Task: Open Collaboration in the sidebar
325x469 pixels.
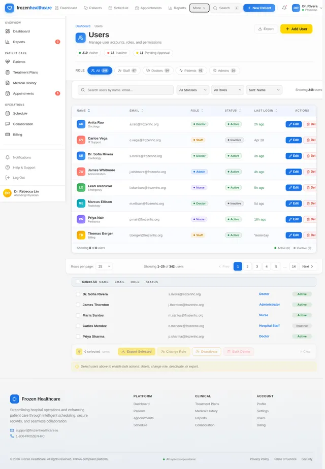Action: (x=23, y=124)
